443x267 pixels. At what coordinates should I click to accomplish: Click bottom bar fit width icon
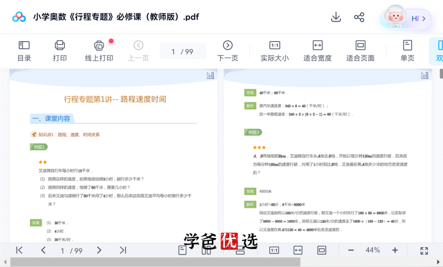[298, 250]
